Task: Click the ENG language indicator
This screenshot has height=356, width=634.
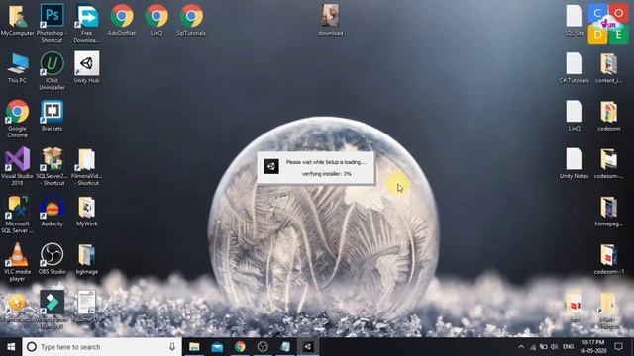Action: click(568, 347)
